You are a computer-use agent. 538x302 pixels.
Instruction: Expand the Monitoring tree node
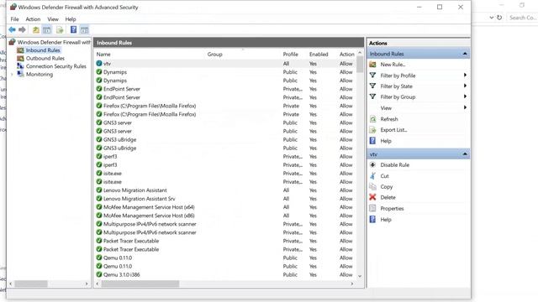(x=12, y=75)
